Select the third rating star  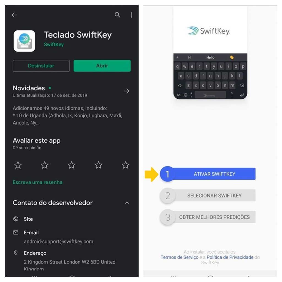72,165
